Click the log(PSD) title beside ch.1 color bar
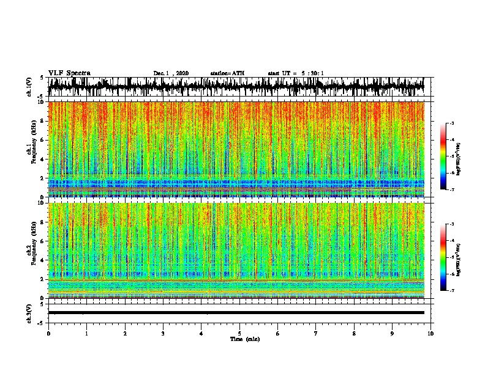Viewport: 485px width, 374px height. pyautogui.click(x=458, y=159)
